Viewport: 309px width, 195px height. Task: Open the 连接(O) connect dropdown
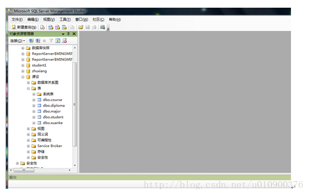(x=18, y=41)
